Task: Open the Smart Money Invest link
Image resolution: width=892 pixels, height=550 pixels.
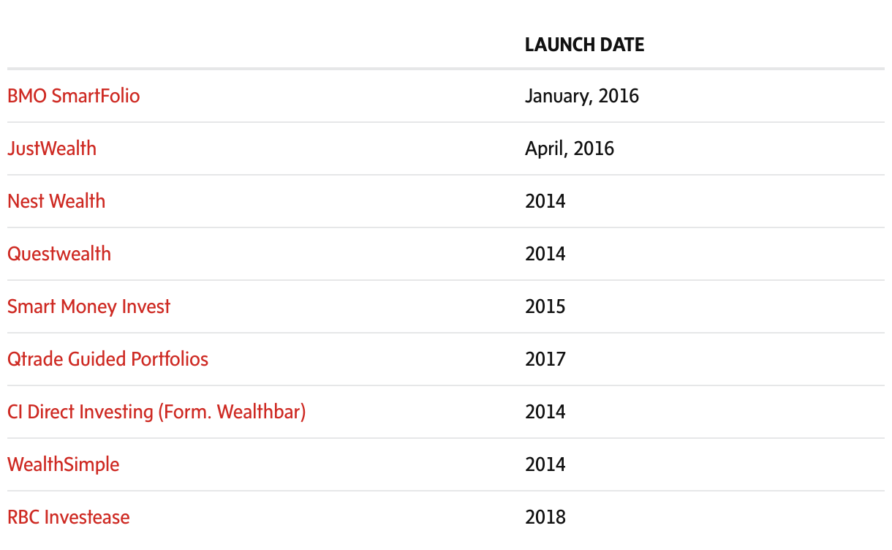Action: pos(88,306)
